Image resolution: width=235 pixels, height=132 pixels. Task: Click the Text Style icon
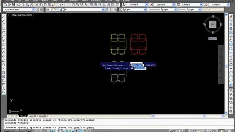[124, 5]
